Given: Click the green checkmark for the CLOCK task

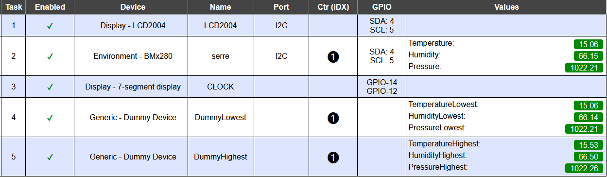Looking at the screenshot, I should (x=50, y=88).
